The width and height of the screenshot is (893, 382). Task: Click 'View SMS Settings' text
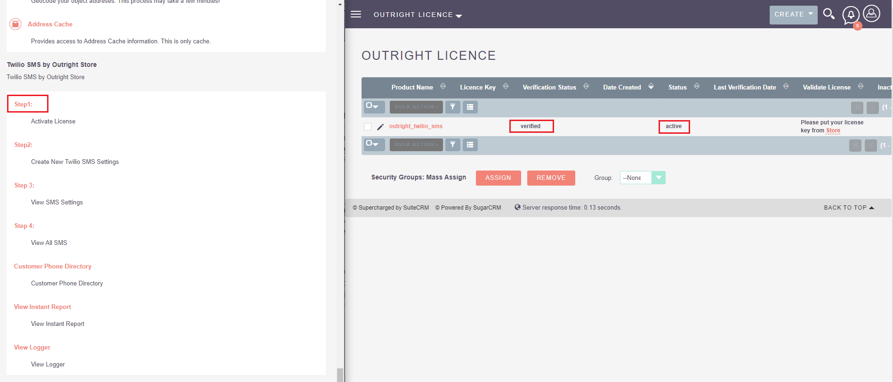57,202
